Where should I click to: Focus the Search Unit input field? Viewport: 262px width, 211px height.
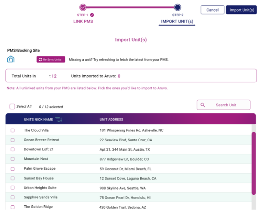pos(224,105)
